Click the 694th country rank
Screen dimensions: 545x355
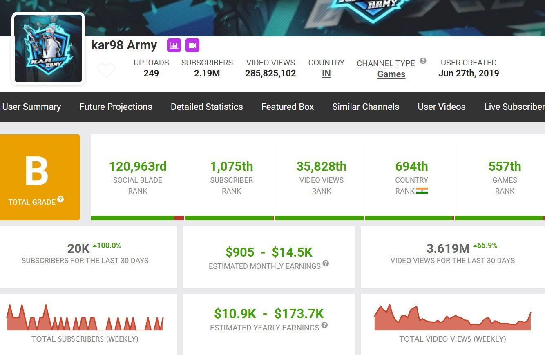pyautogui.click(x=411, y=166)
